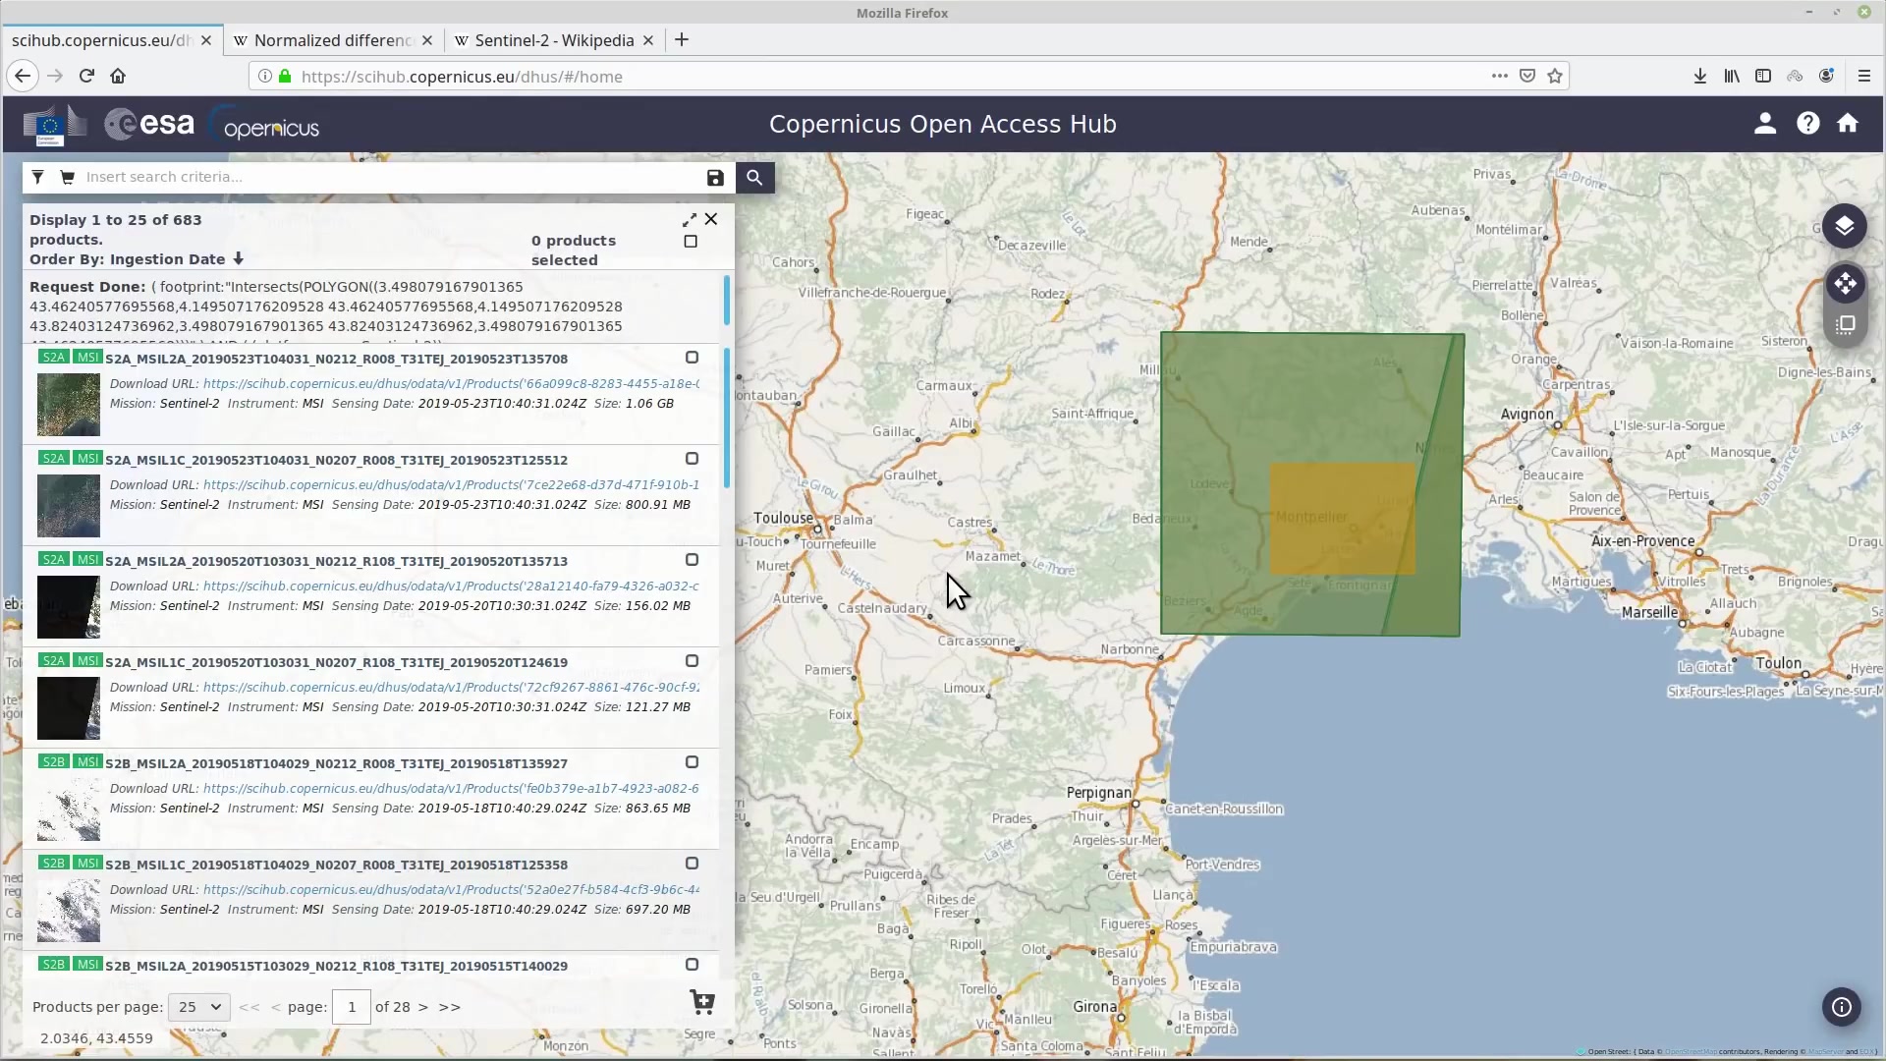This screenshot has width=1886, height=1061.
Task: Click the expand results panel icon
Action: click(x=688, y=219)
